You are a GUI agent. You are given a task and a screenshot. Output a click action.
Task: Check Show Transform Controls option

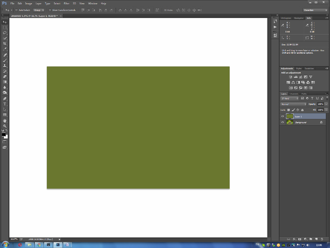pos(50,10)
